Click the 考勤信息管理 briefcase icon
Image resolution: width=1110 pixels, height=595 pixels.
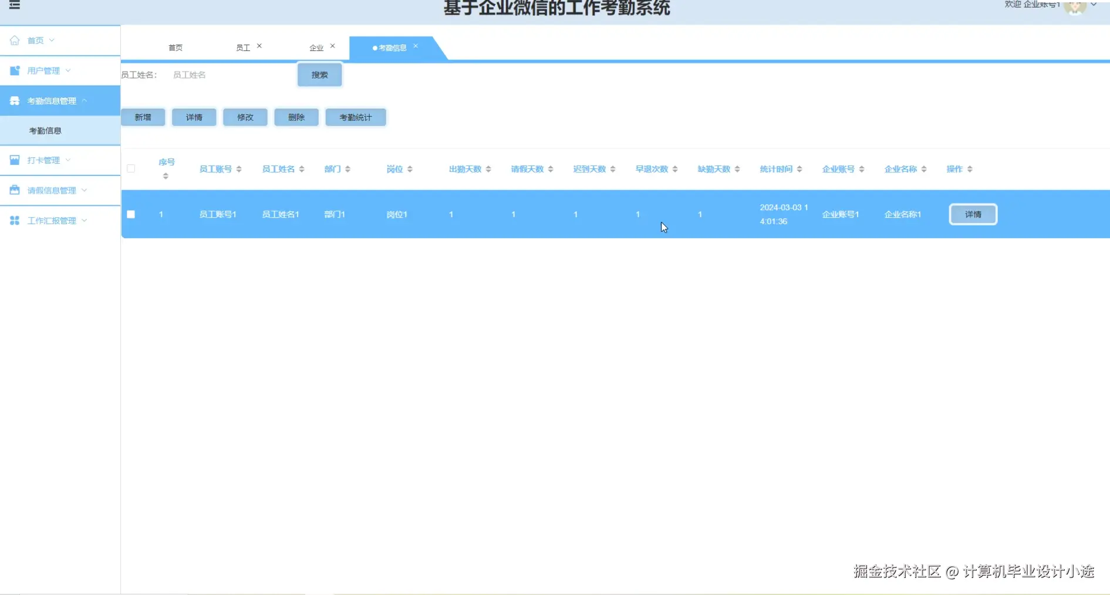pyautogui.click(x=14, y=100)
